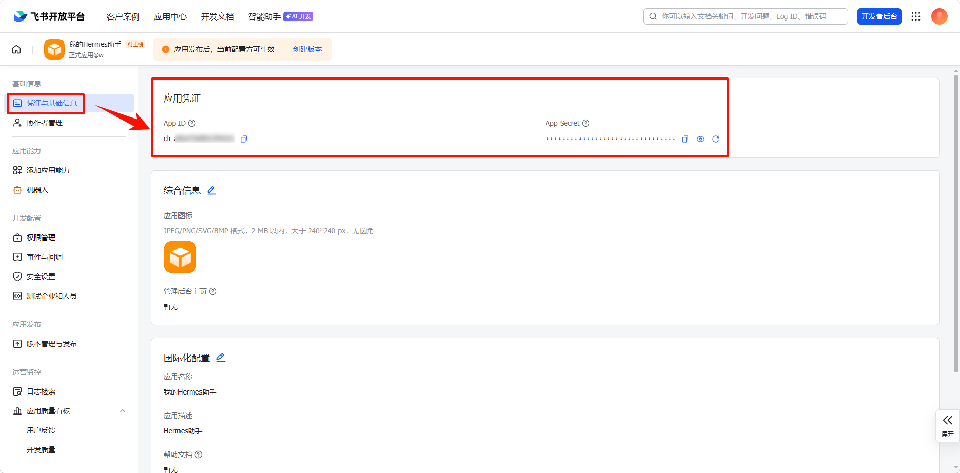Copy the App Secret value
This screenshot has height=473, width=960.
tap(685, 139)
